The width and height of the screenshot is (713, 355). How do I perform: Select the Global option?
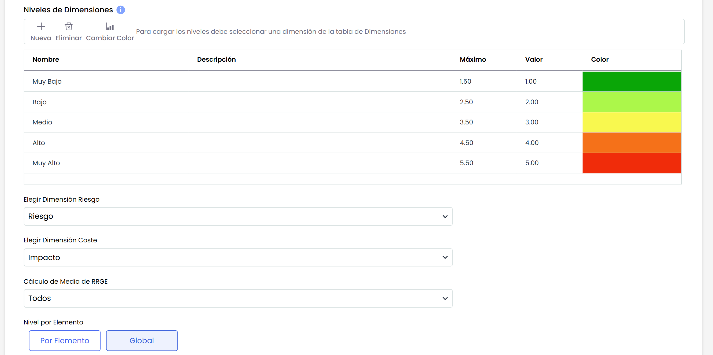click(142, 340)
